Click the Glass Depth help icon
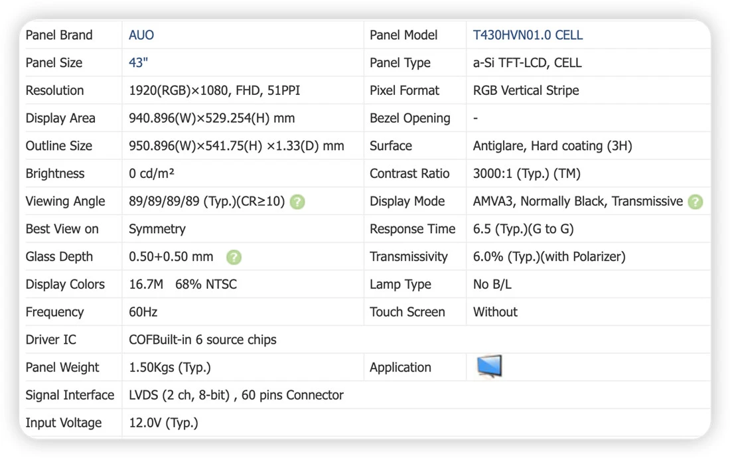The width and height of the screenshot is (730, 458). tap(234, 258)
